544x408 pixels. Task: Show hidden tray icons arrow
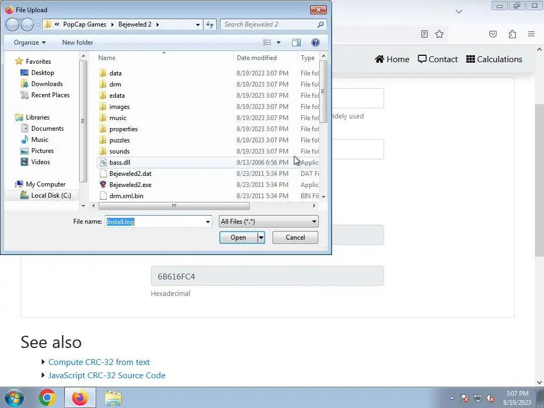[x=452, y=398]
